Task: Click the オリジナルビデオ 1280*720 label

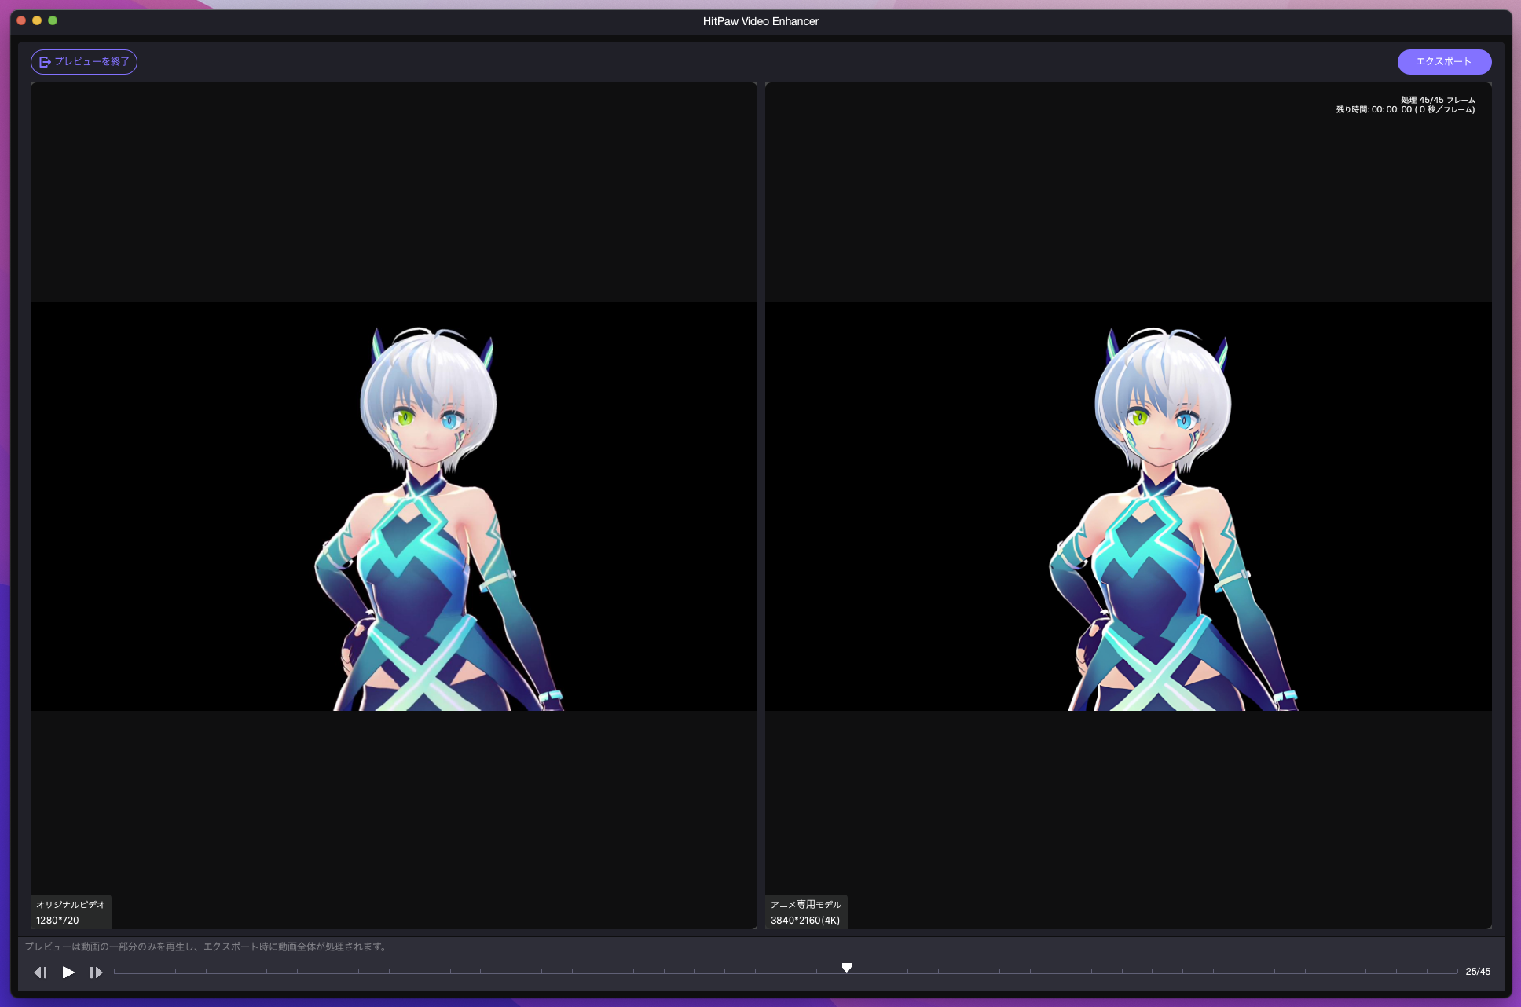Action: 71,912
